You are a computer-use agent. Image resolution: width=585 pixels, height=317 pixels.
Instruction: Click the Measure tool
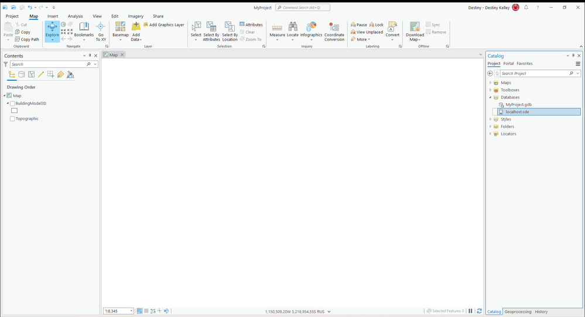click(277, 32)
